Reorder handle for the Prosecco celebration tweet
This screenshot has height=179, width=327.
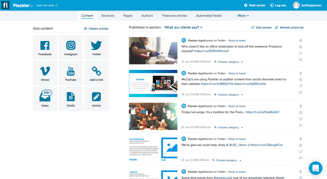(x=300, y=47)
